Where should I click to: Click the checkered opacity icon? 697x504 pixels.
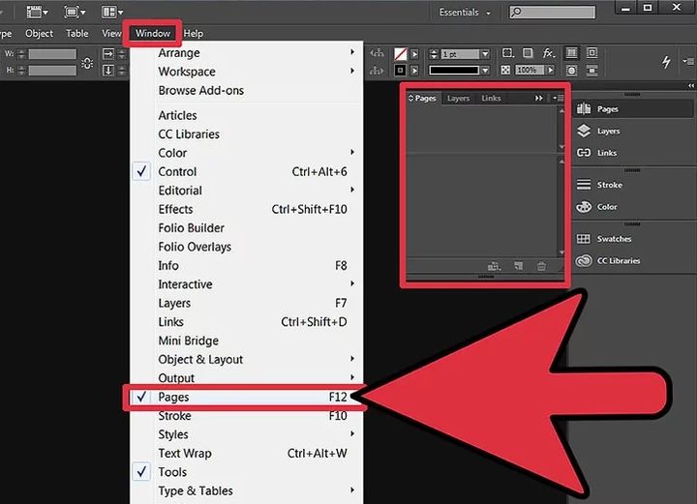(x=505, y=71)
